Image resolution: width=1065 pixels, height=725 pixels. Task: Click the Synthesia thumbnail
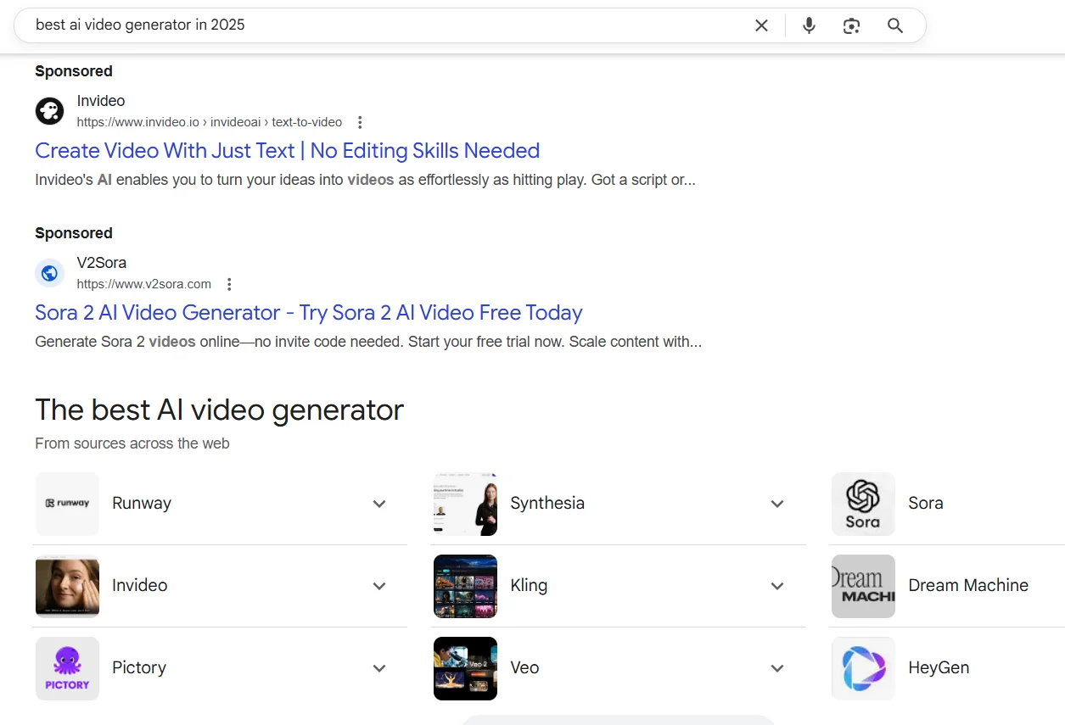tap(465, 504)
